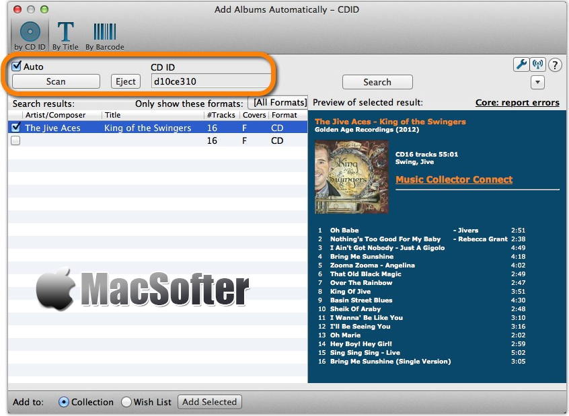Open the All Formats dropdown
This screenshot has height=416, width=569.
click(278, 103)
